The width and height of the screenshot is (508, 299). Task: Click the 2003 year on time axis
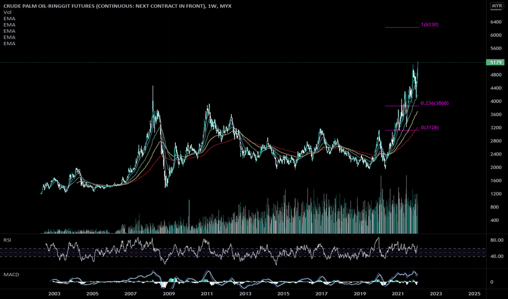54,294
